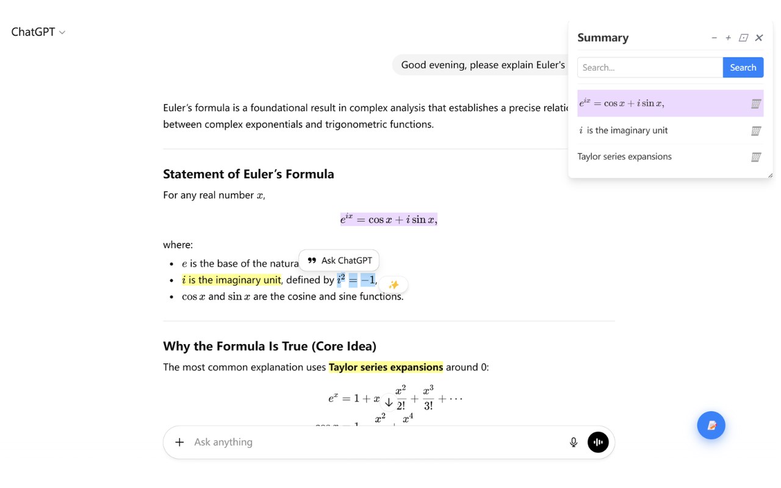The image size is (781, 488).
Task: Click the microphone dictation icon
Action: click(x=574, y=442)
